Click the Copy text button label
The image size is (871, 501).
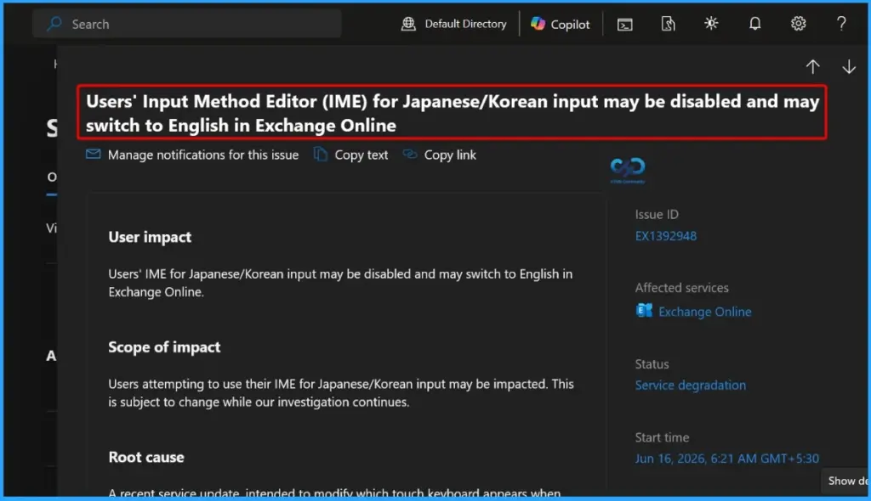[361, 155]
